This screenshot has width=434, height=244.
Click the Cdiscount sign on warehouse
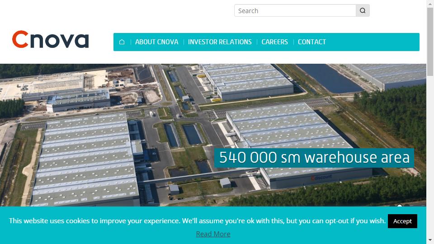pyautogui.click(x=321, y=177)
